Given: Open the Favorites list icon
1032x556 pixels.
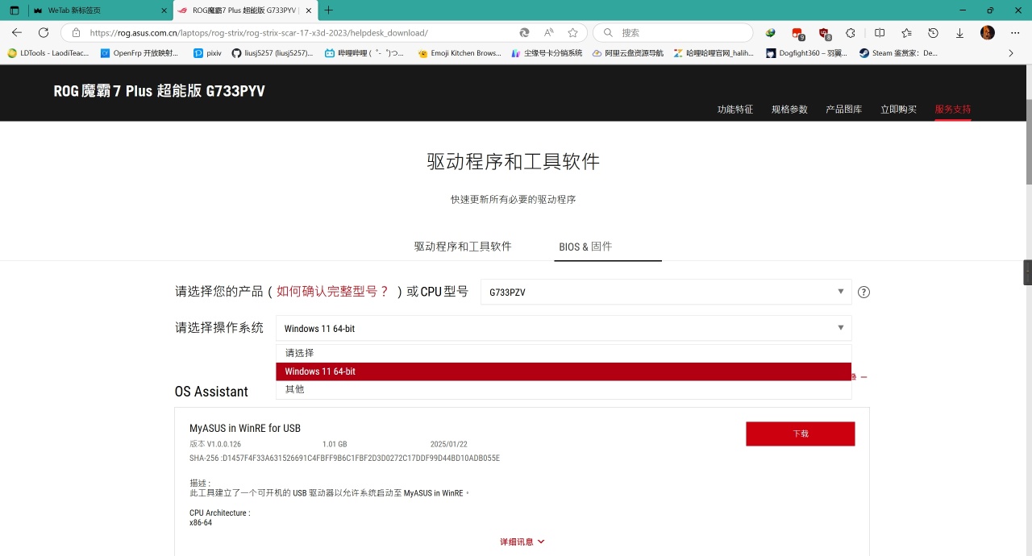Looking at the screenshot, I should pyautogui.click(x=906, y=33).
